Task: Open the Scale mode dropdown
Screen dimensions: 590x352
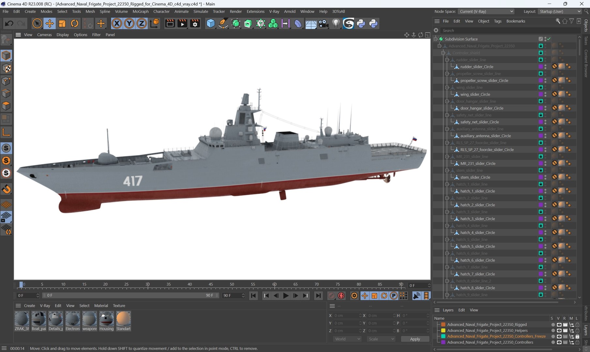Action: click(x=381, y=339)
